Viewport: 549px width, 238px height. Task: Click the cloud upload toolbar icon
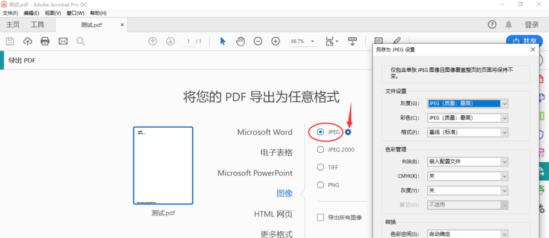click(x=27, y=41)
